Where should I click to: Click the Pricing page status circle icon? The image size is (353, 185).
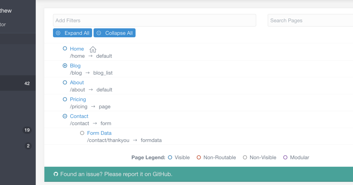point(65,99)
